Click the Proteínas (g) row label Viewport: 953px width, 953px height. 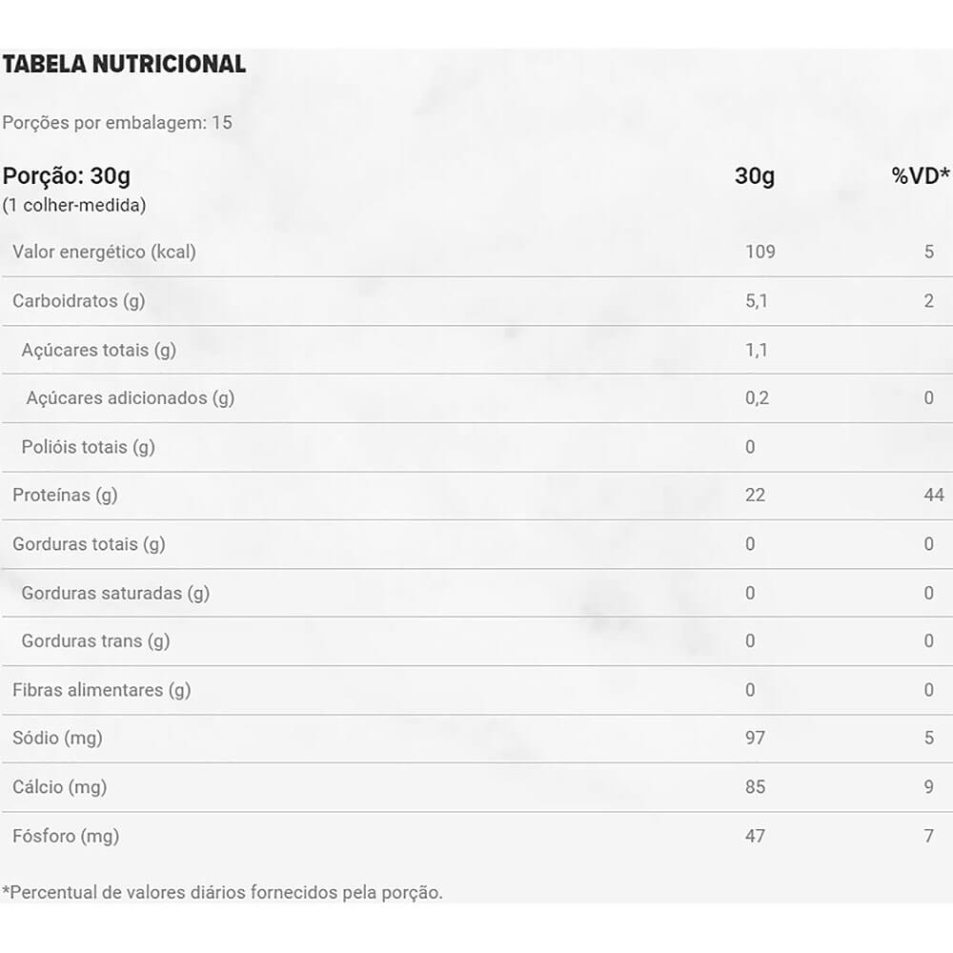[65, 496]
